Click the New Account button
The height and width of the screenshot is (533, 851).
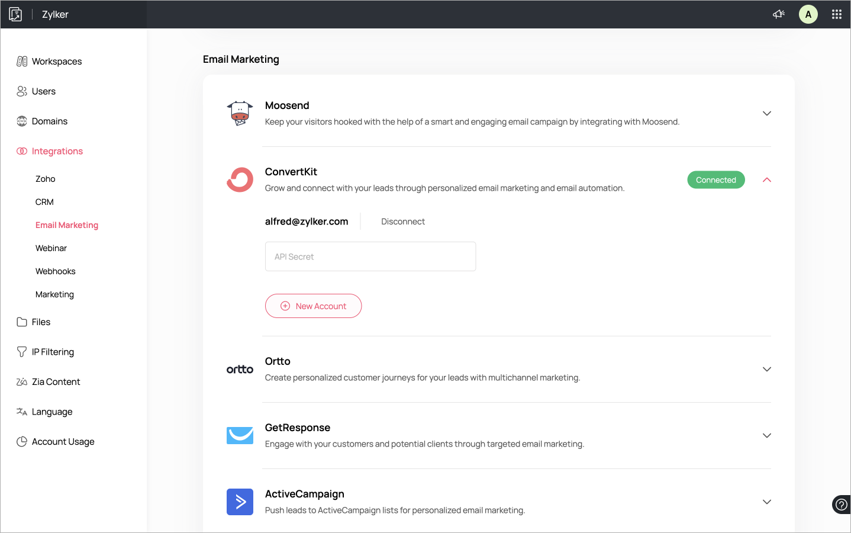pos(313,306)
